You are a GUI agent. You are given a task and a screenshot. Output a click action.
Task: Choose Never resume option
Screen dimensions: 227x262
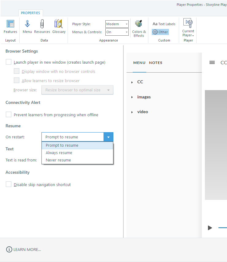tap(77, 160)
